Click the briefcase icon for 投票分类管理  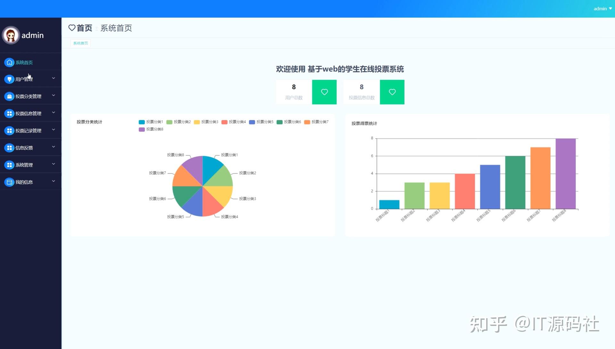pyautogui.click(x=9, y=96)
